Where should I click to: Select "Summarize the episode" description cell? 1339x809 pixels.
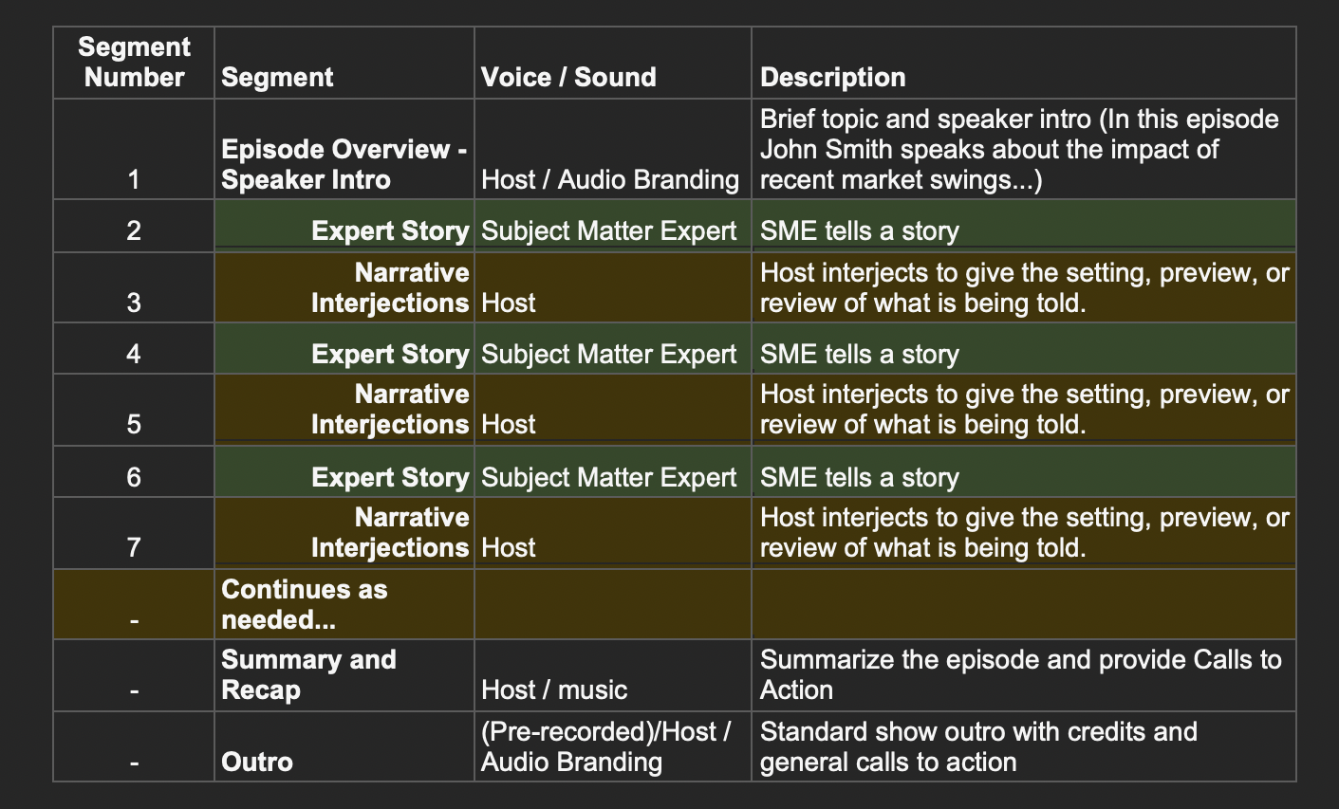[x=1024, y=675]
